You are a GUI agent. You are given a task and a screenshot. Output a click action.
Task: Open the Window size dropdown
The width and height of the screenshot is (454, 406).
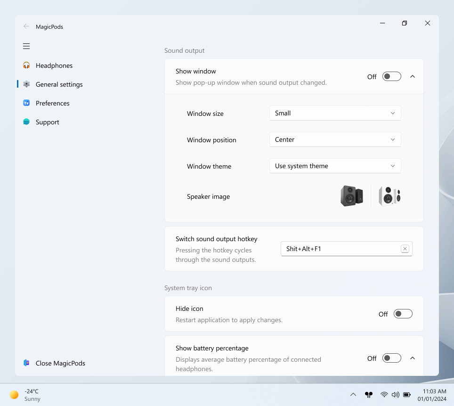(335, 113)
